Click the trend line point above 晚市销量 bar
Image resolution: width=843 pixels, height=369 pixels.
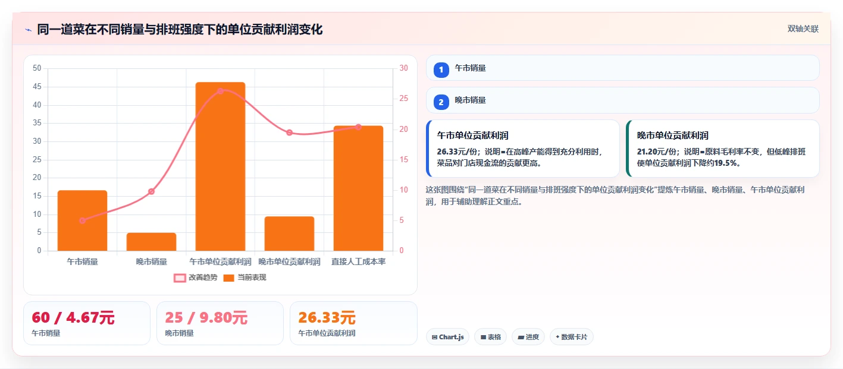(151, 191)
